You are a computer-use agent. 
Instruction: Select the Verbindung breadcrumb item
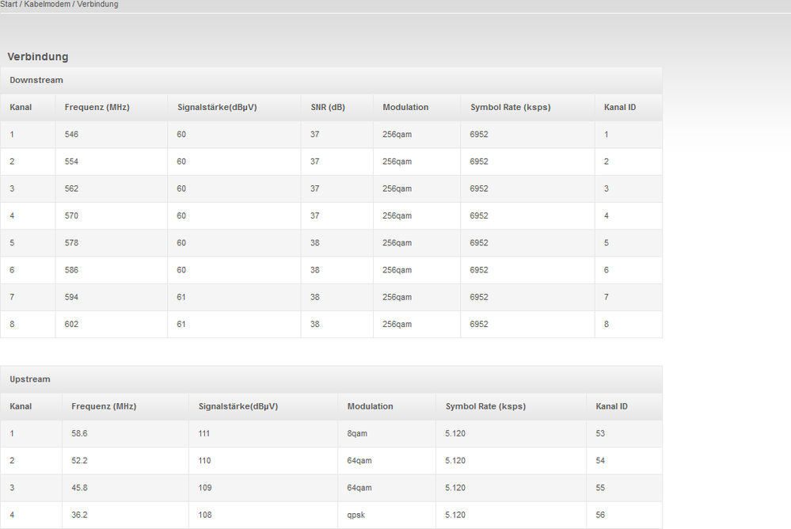[x=97, y=5]
